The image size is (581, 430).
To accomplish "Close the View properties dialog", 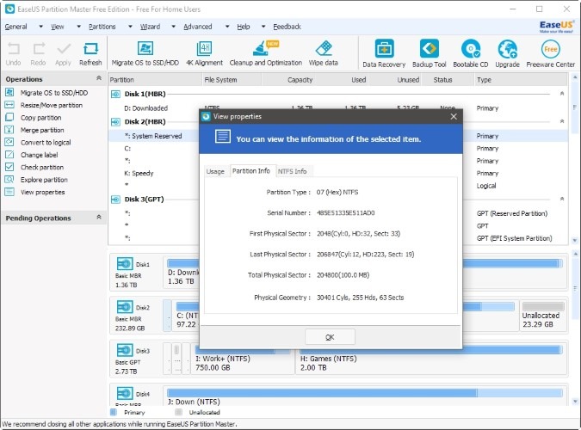I will (454, 116).
